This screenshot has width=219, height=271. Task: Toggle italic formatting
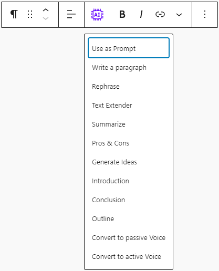pos(141,14)
